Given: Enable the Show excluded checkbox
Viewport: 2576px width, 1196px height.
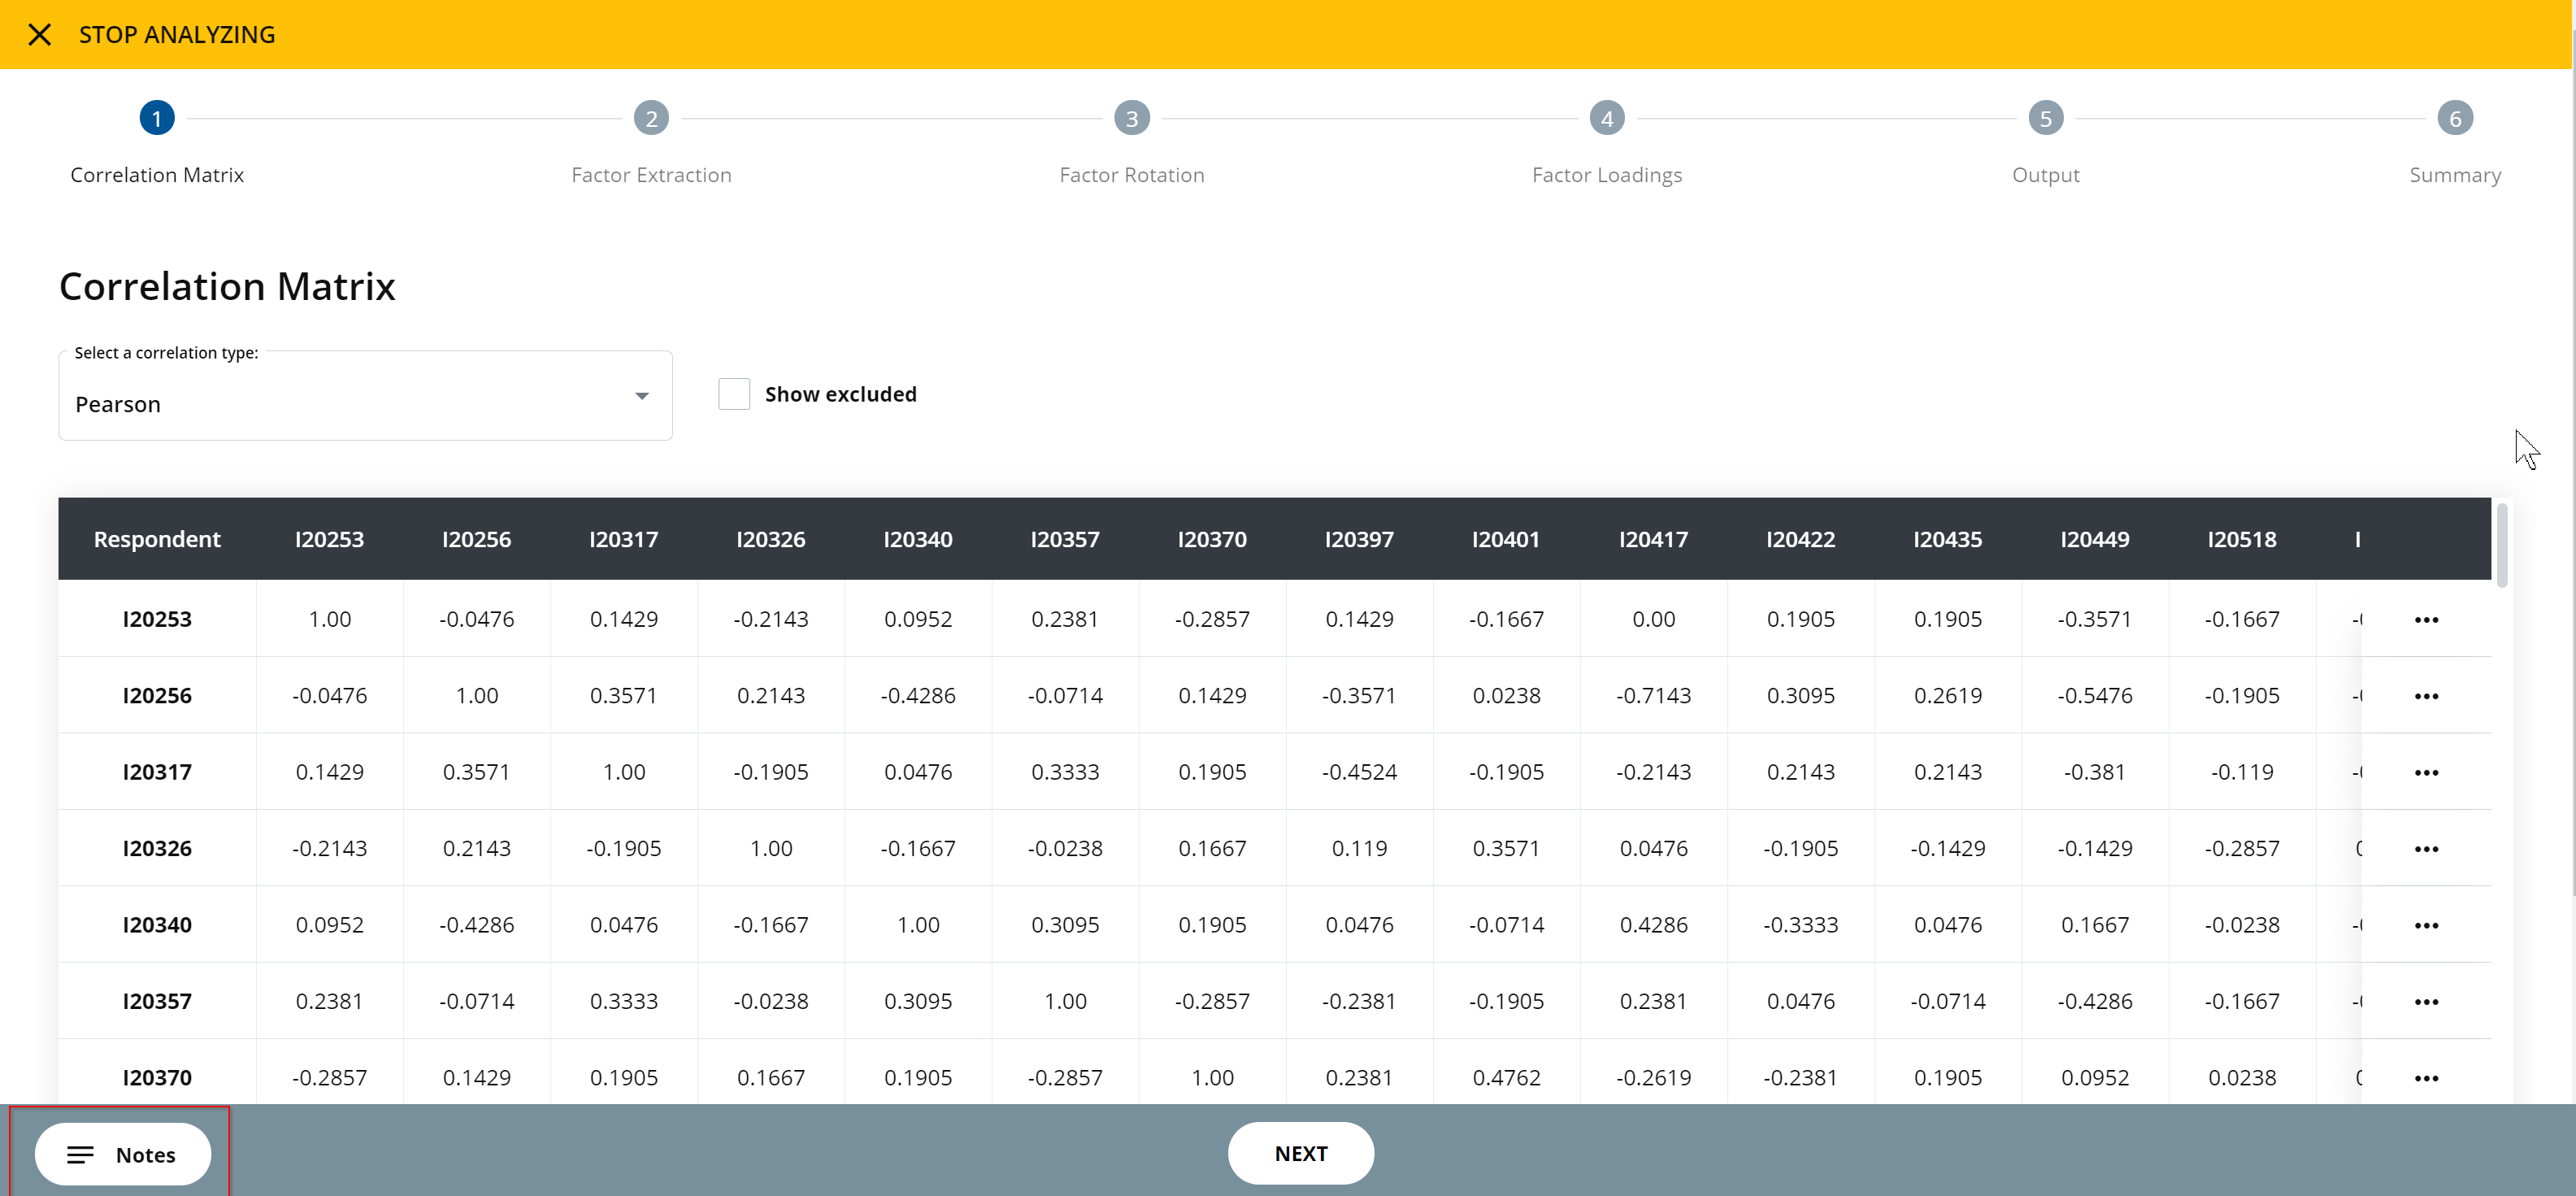Looking at the screenshot, I should (734, 394).
